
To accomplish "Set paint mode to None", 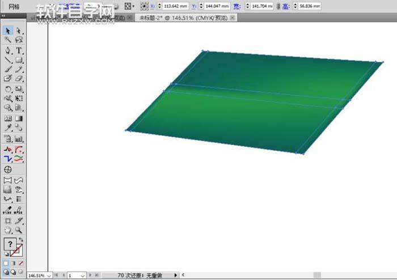I will click(x=21, y=264).
